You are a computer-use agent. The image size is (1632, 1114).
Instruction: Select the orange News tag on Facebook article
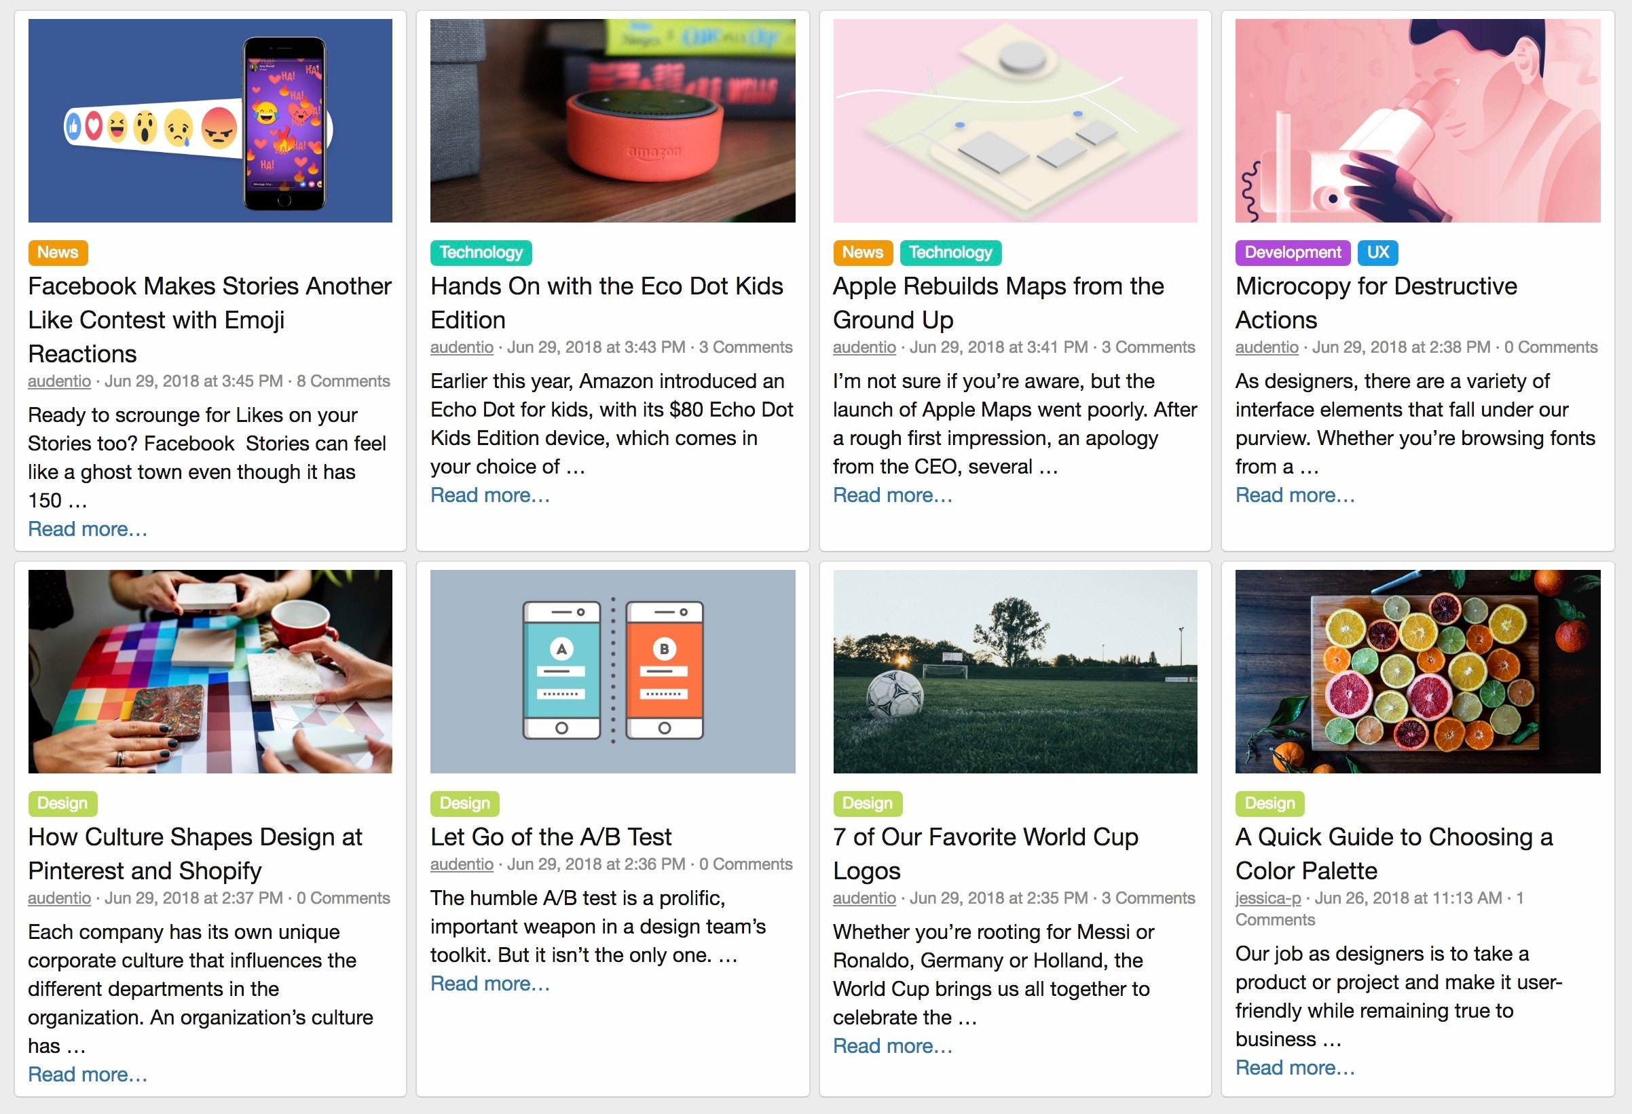point(58,252)
